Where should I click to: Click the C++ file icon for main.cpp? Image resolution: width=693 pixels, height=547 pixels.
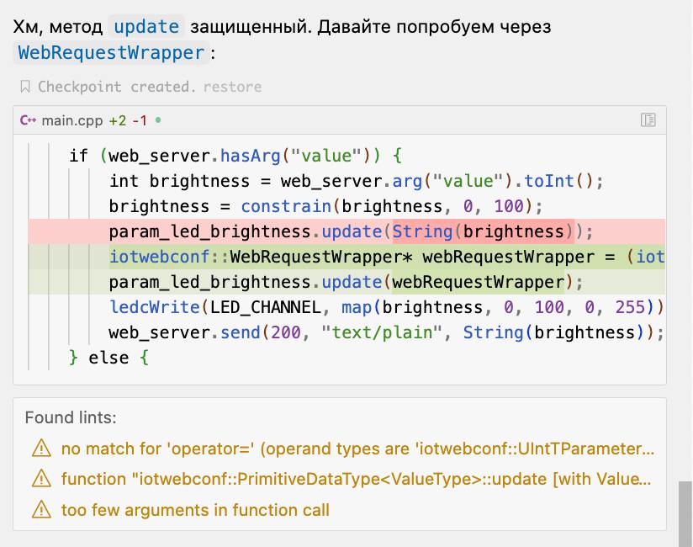(29, 120)
